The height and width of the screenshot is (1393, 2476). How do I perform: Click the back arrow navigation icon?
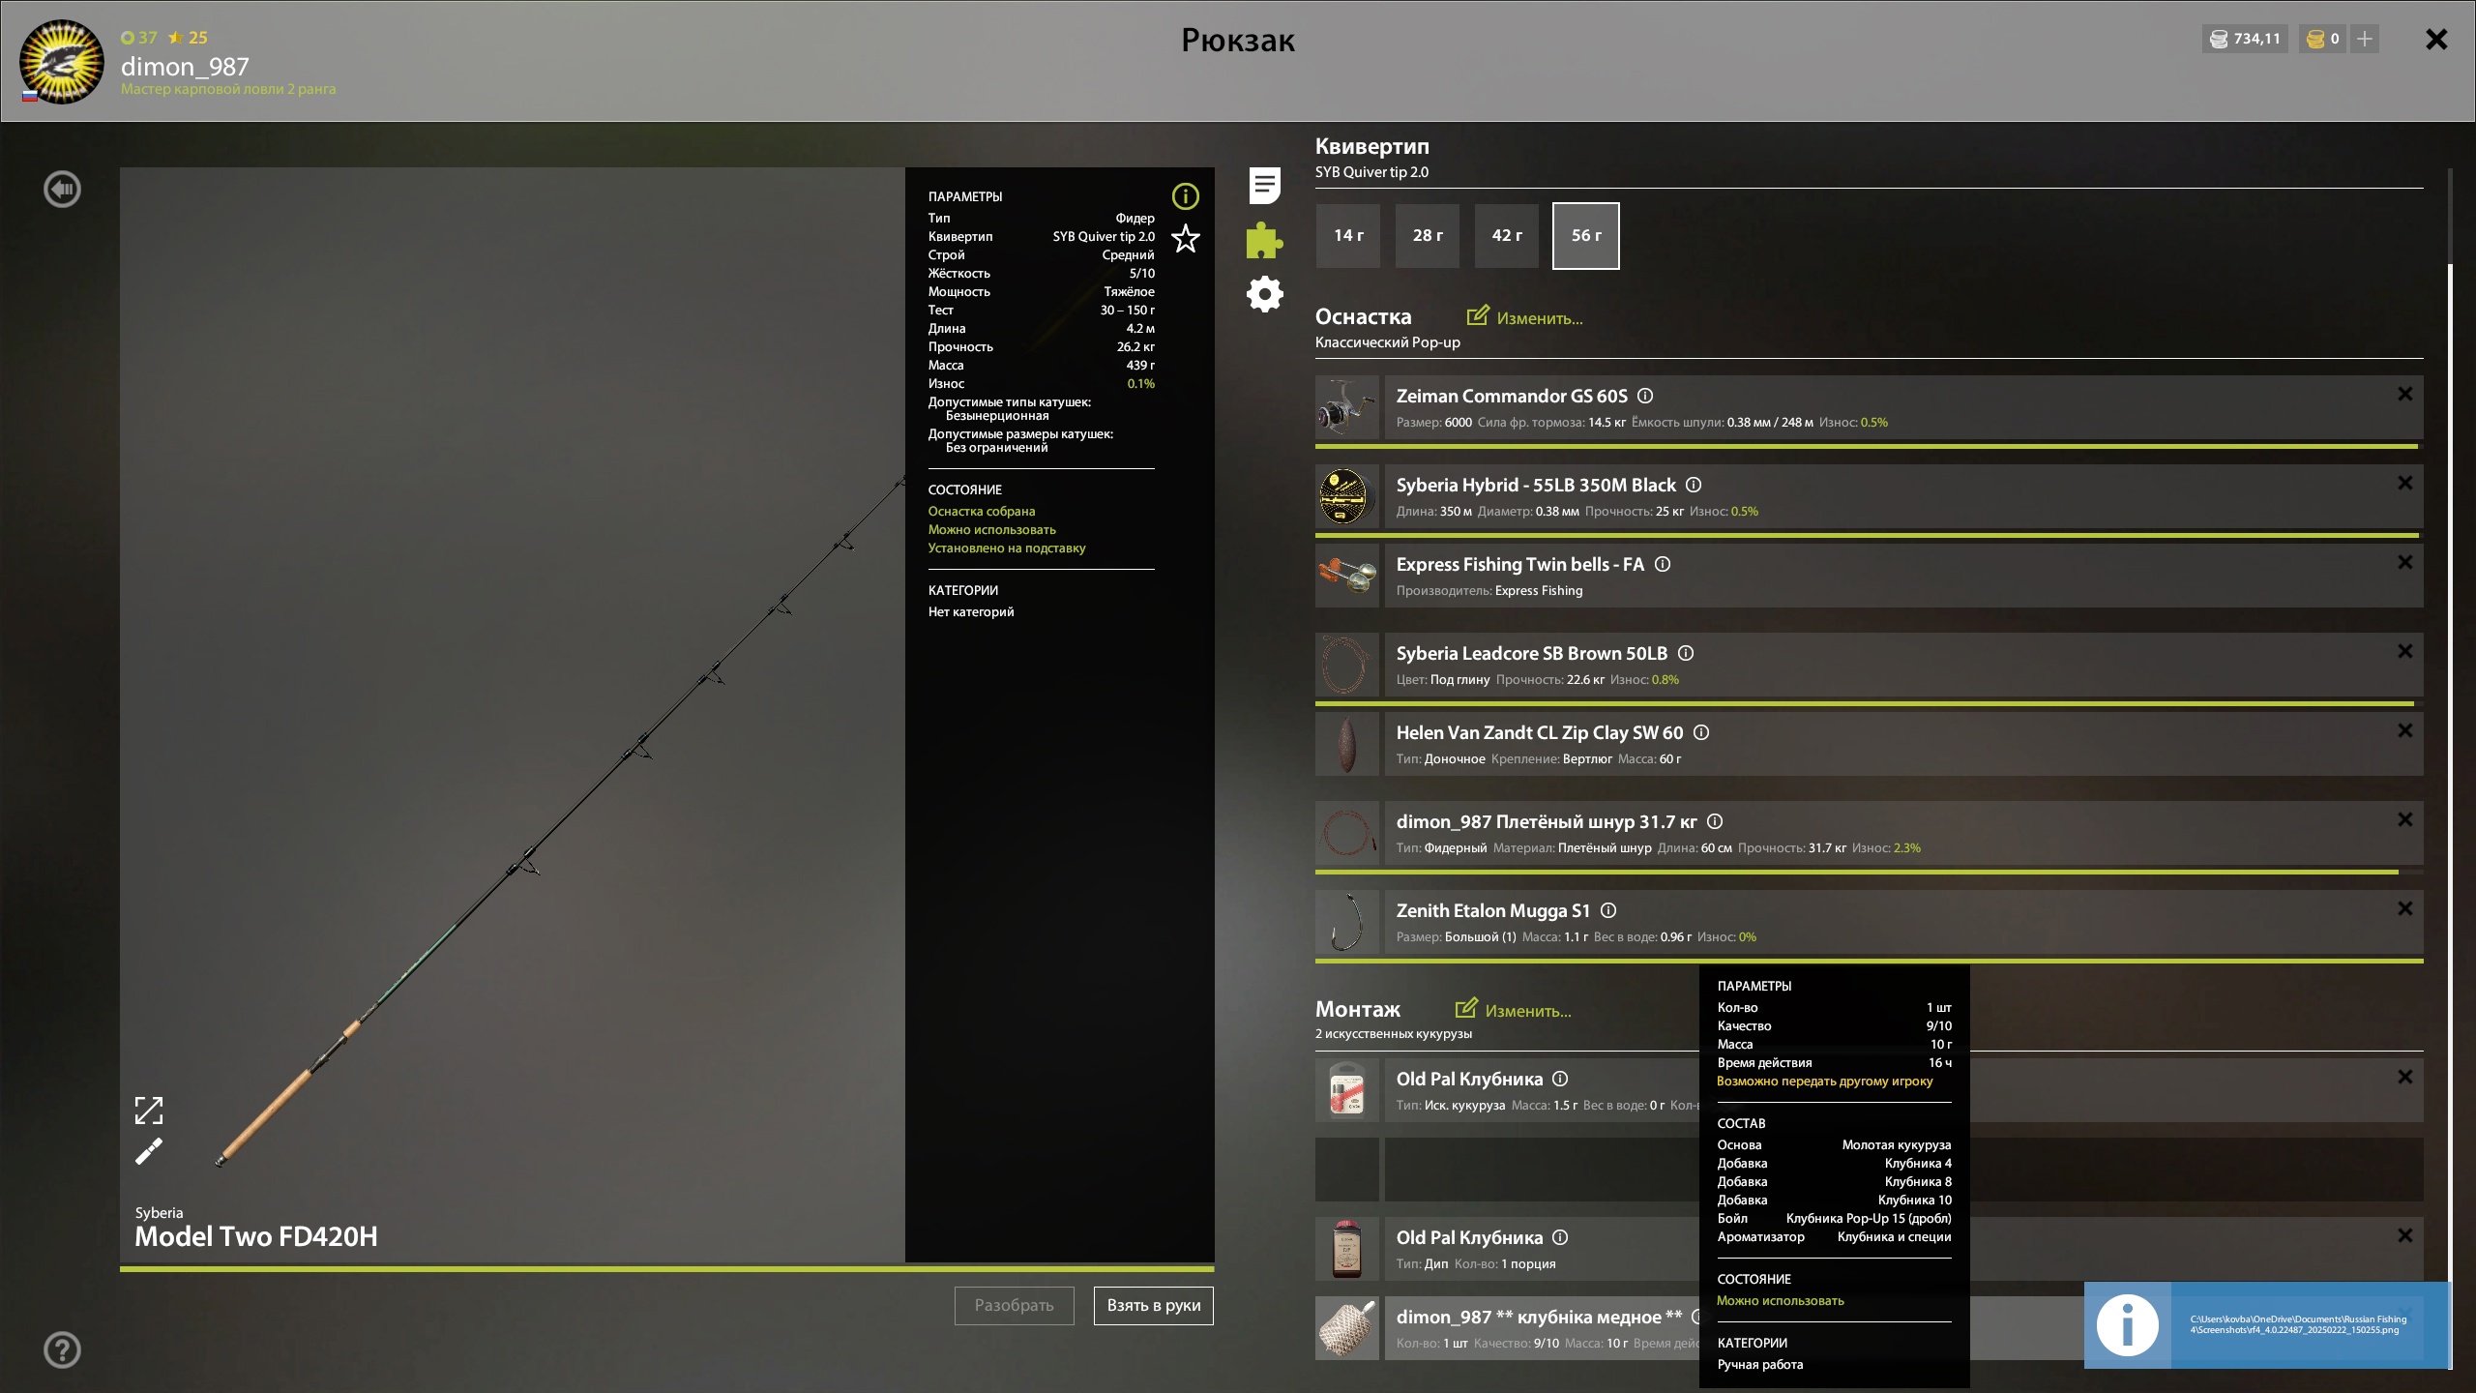click(x=63, y=189)
